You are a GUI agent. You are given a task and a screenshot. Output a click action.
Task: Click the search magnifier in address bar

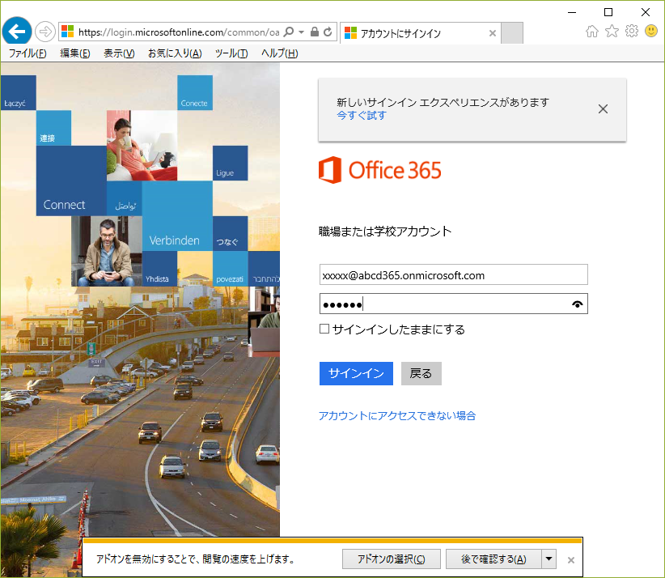point(288,32)
